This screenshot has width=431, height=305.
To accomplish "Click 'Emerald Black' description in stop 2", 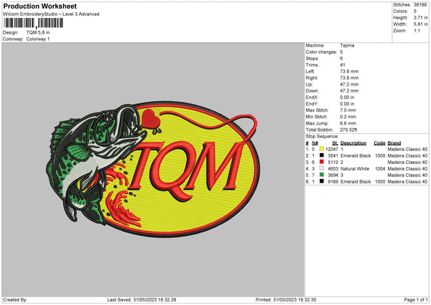I will click(356, 156).
